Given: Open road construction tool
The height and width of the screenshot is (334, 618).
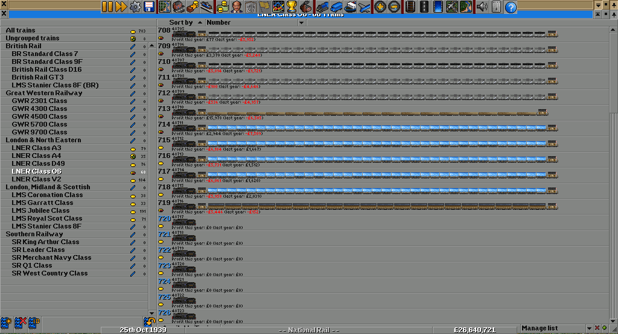Looking at the screenshot, I should click(424, 7).
